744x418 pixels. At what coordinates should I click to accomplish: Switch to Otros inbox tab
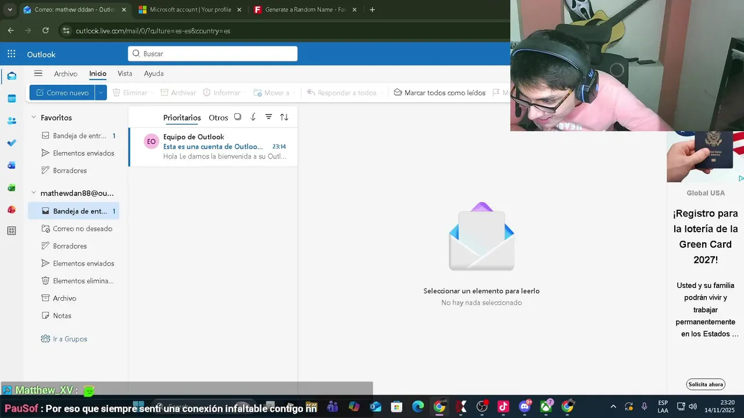coord(219,117)
